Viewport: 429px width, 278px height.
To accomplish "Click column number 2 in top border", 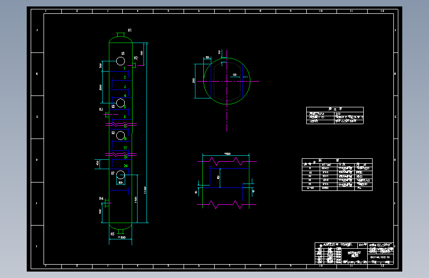I will [77, 11].
